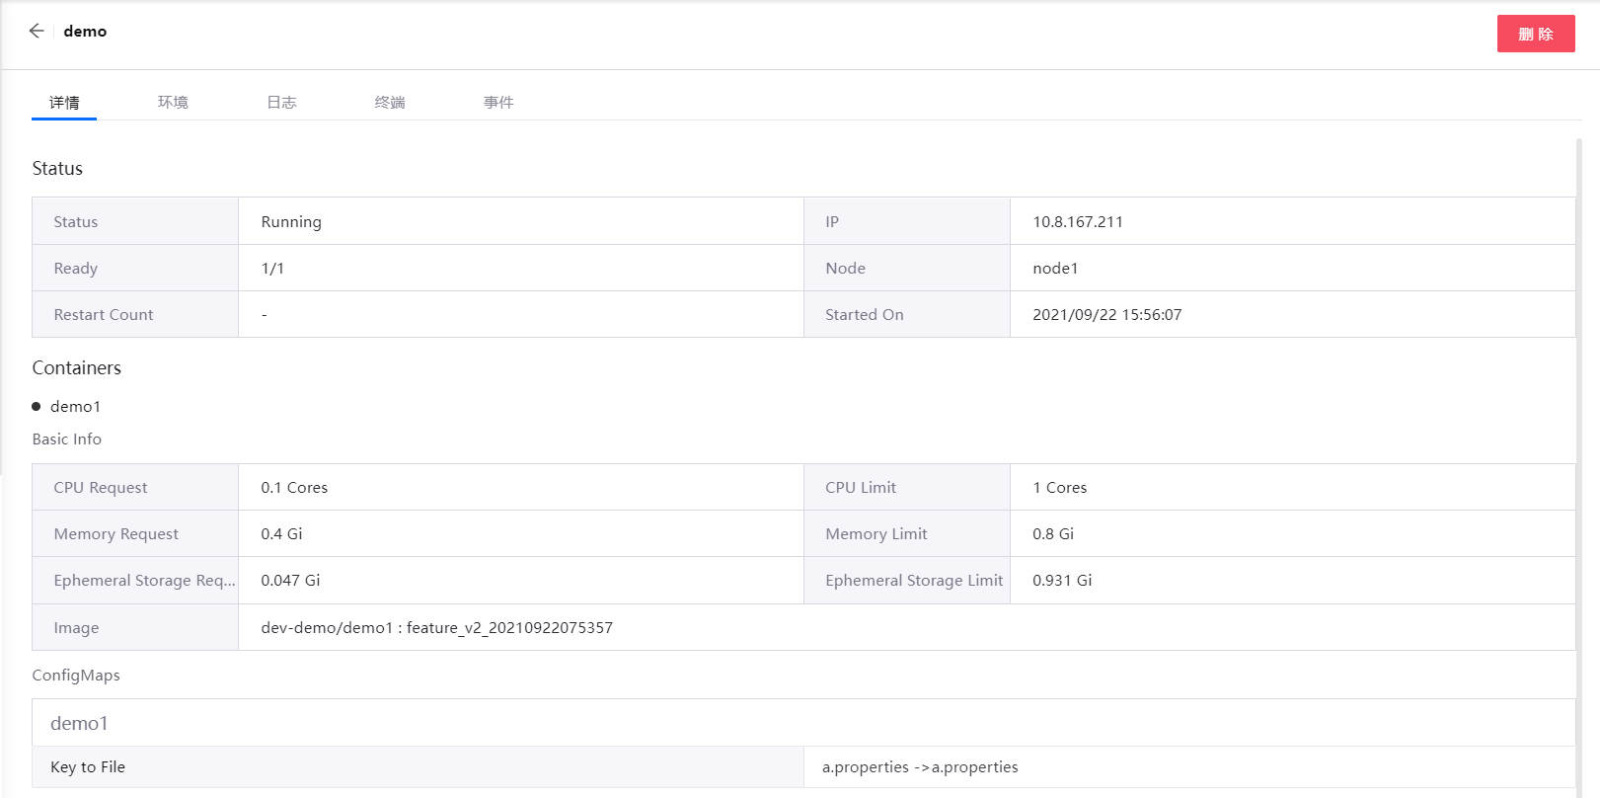Viewport: 1600px width, 798px height.
Task: Click the Started On timestamp value
Action: click(x=1106, y=315)
